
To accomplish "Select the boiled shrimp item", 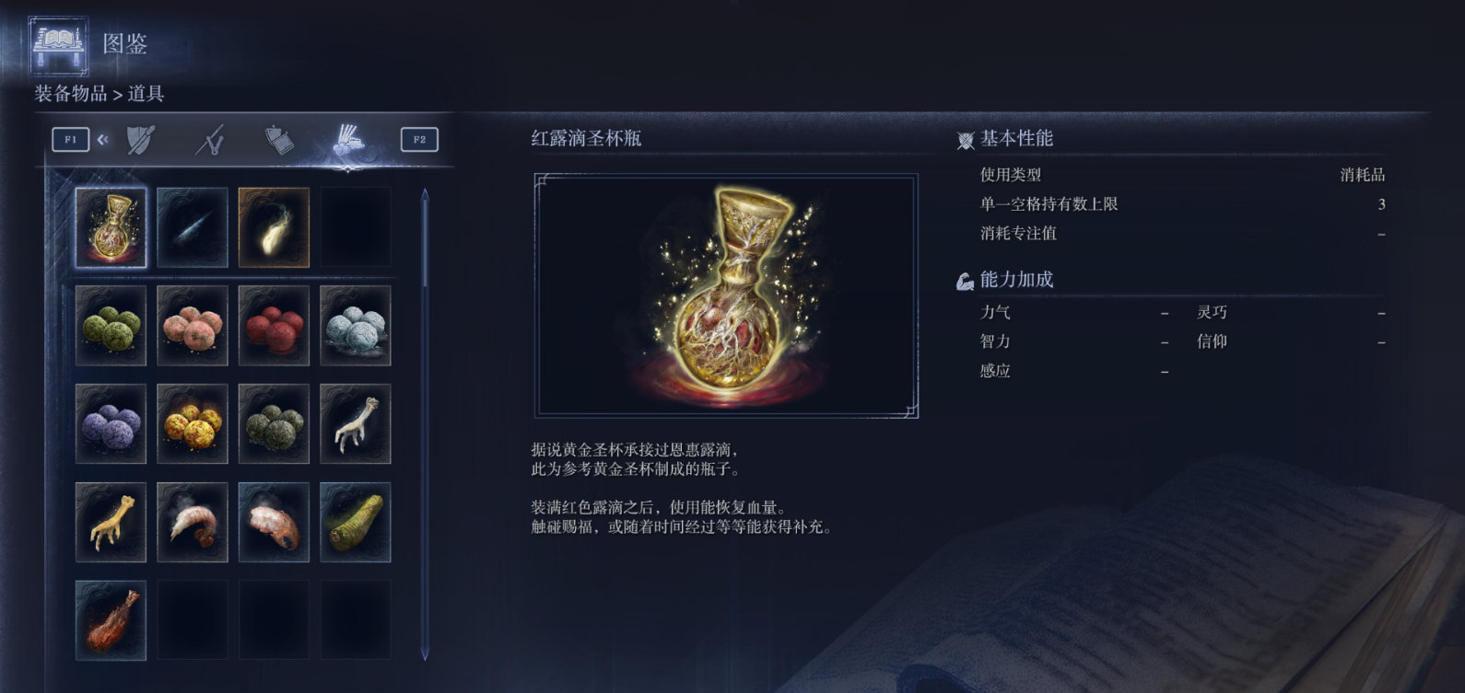I will (193, 522).
